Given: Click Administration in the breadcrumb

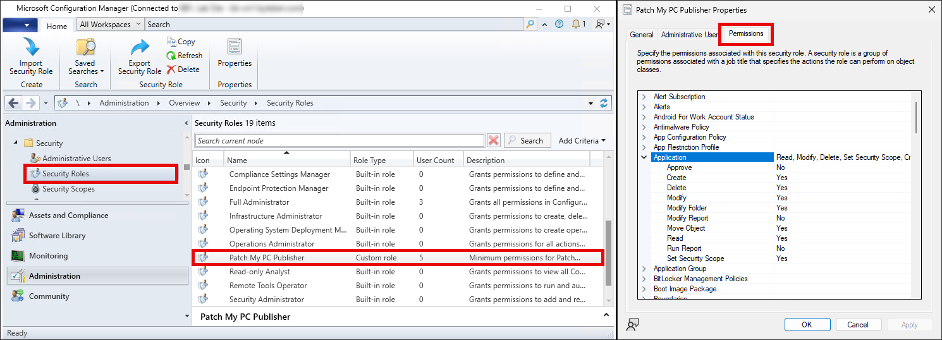Looking at the screenshot, I should point(125,103).
